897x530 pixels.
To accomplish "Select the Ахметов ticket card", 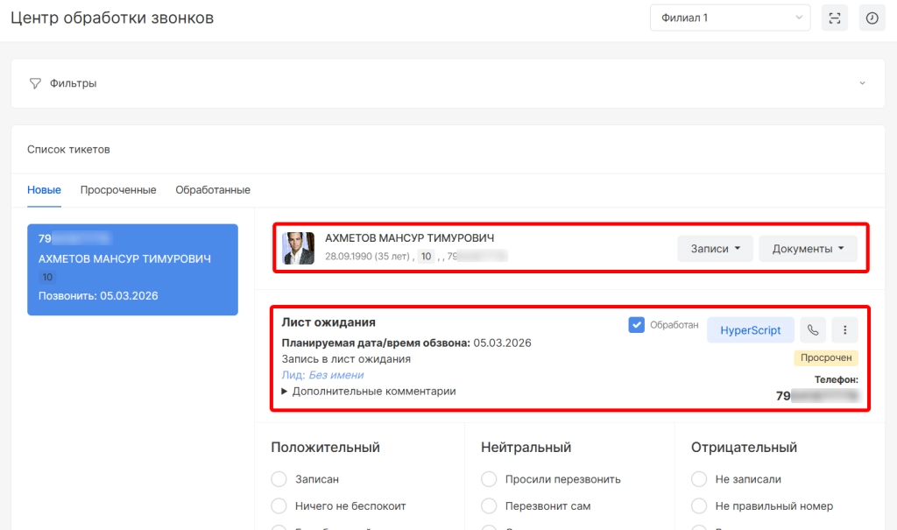I will pos(132,269).
